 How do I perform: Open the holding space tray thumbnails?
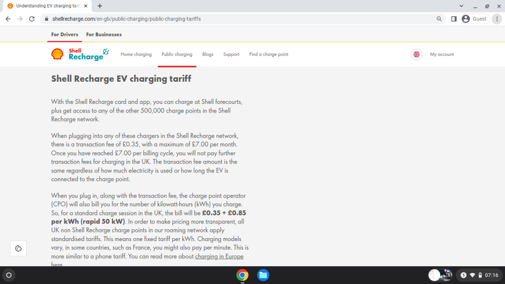pos(440,275)
